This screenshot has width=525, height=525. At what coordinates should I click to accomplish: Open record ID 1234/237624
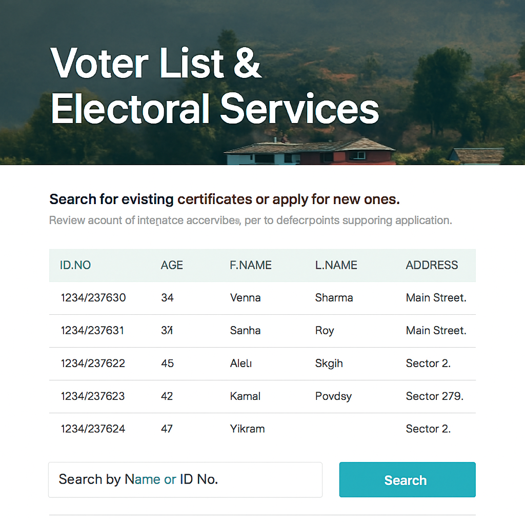(x=93, y=429)
